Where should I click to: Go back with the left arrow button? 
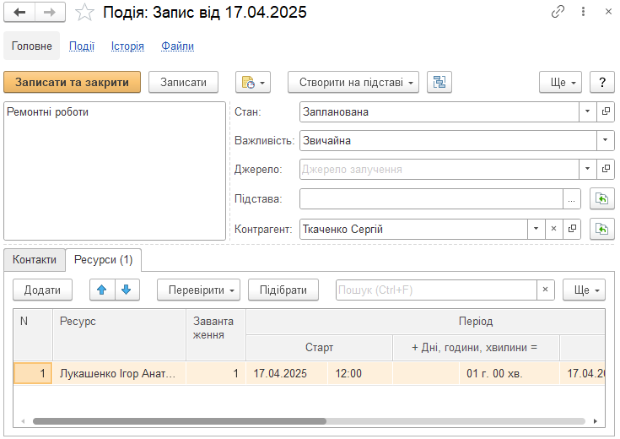tap(19, 13)
